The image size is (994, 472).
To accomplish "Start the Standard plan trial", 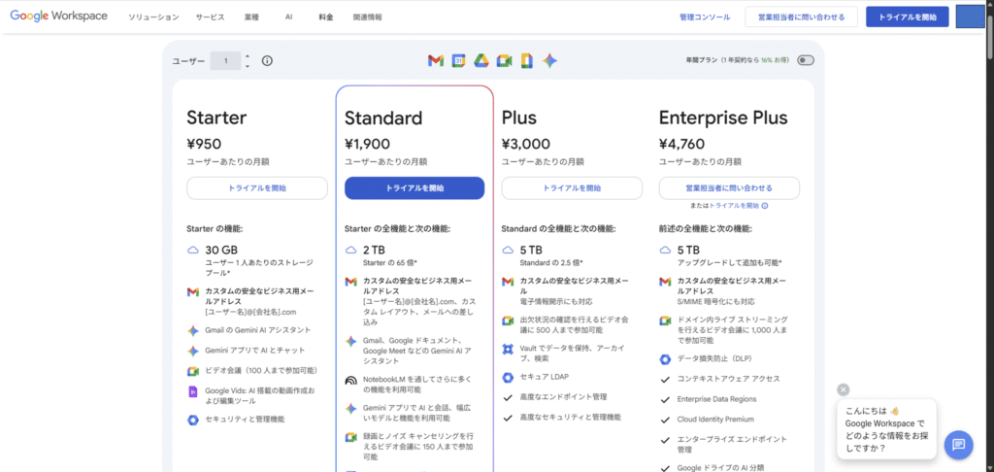I will point(414,188).
